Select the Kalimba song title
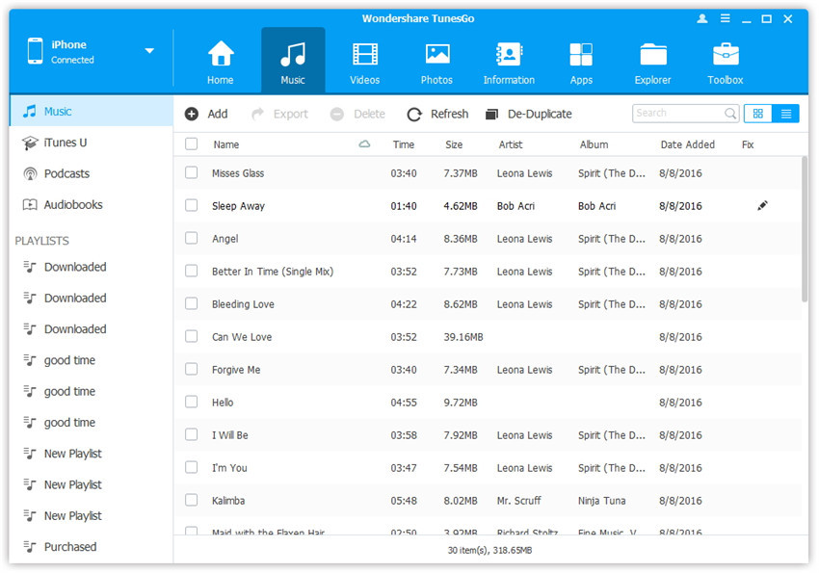This screenshot has width=819, height=573. 228,501
